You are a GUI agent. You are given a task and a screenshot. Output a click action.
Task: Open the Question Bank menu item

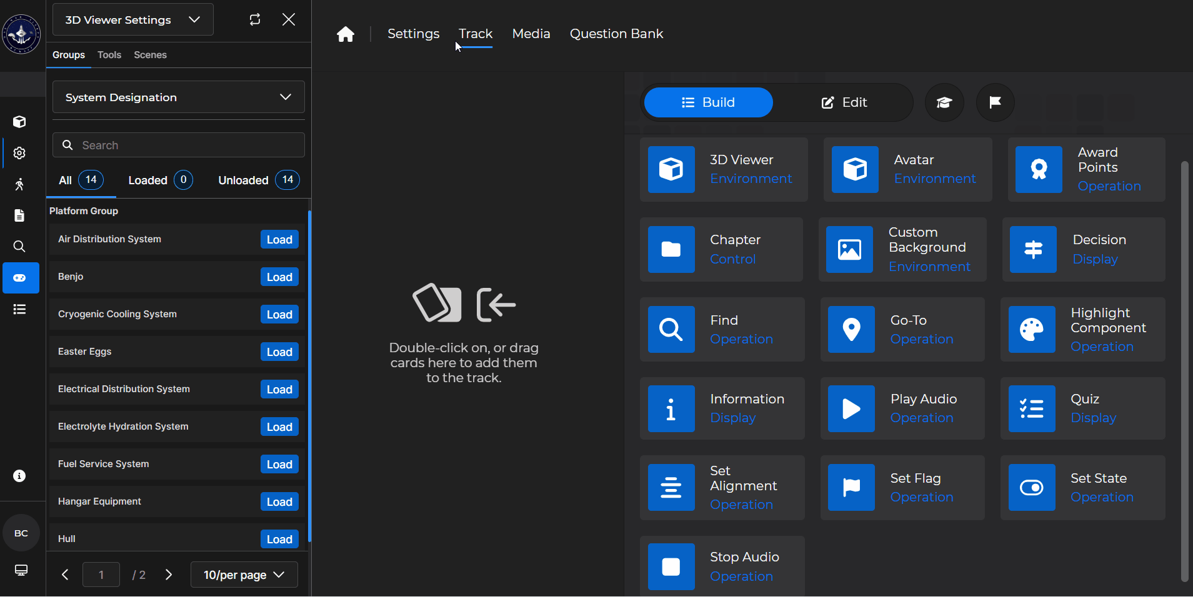pos(616,34)
